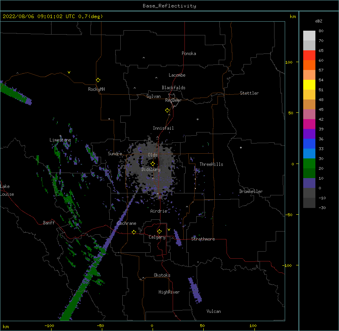Click the Lake Louise label
This screenshot has height=331, width=339.
(x=7, y=190)
